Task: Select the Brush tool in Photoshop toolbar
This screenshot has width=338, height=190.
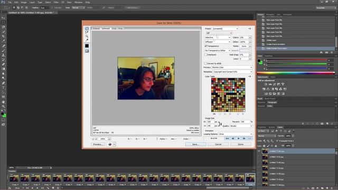Action: [3, 51]
